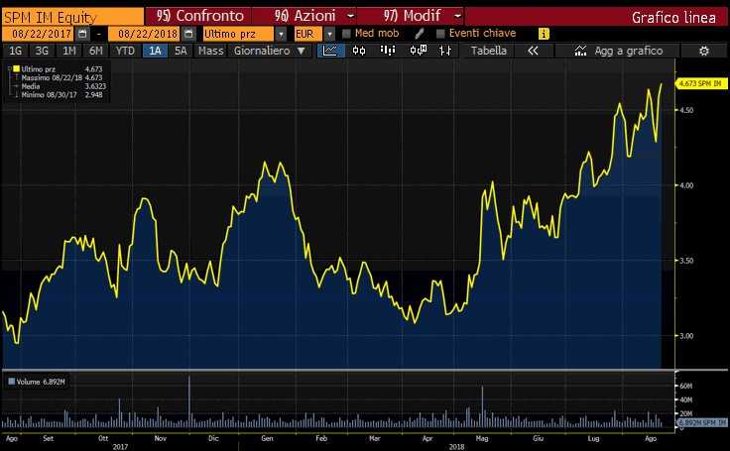Click the chart icon beside Agg a grafico
This screenshot has height=451, width=730.
[x=580, y=51]
